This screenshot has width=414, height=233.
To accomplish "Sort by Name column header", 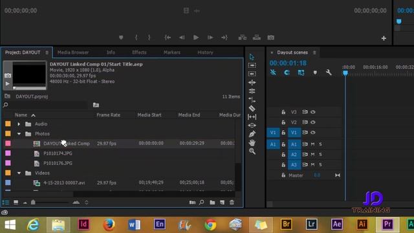I will (x=21, y=115).
